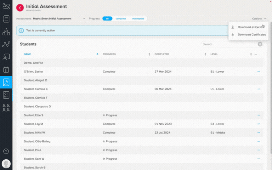
Task: Choose Download as Excel from the options menu
Action: pyautogui.click(x=248, y=27)
